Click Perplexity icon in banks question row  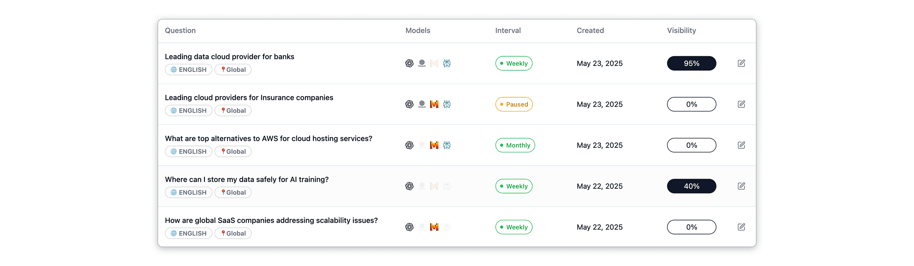(x=447, y=63)
